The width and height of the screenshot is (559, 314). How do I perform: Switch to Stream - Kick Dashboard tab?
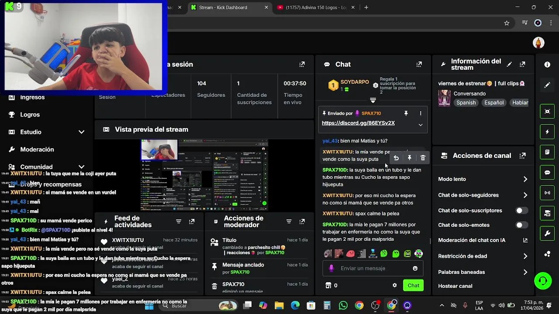point(229,7)
